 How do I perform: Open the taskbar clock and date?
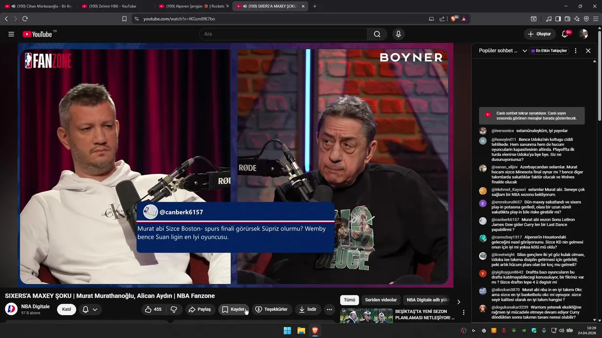(x=586, y=330)
